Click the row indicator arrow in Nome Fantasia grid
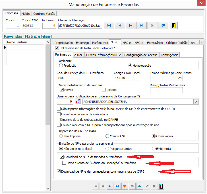This screenshot has width=207, height=194. [5, 47]
